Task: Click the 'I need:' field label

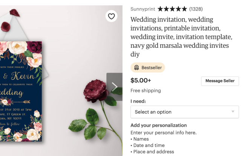Action: pos(138,101)
